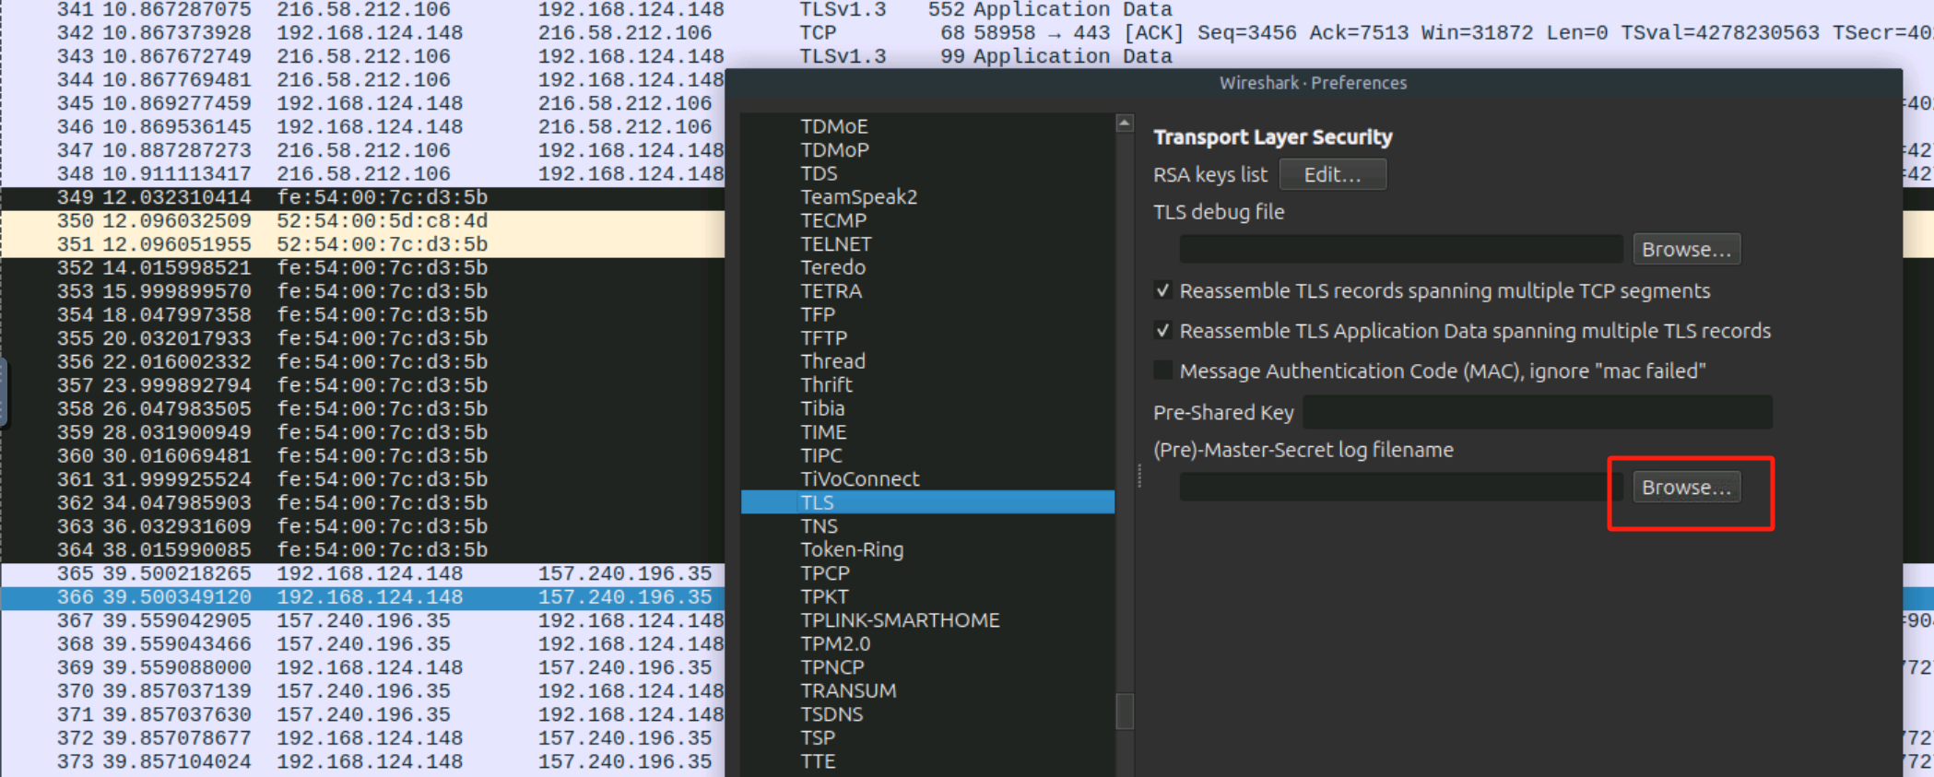Screen dimensions: 1934x777
Task: Select packet 342 in the Wireshark packet list
Action: (967, 32)
